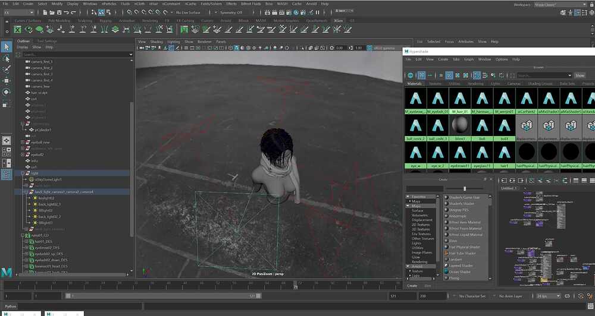The height and width of the screenshot is (316, 595).
Task: Select the arrow Select tool in the toolbox
Action: 7,47
